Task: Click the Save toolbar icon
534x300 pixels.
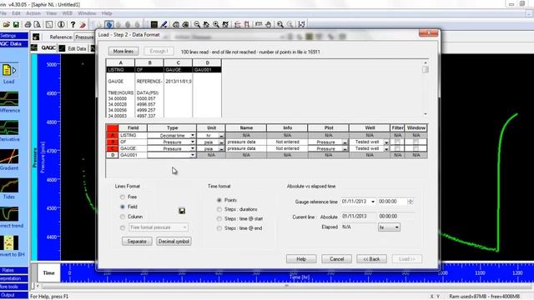Action: coord(16,24)
